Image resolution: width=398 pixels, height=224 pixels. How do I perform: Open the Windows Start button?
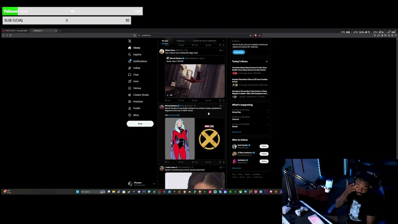pos(77,192)
